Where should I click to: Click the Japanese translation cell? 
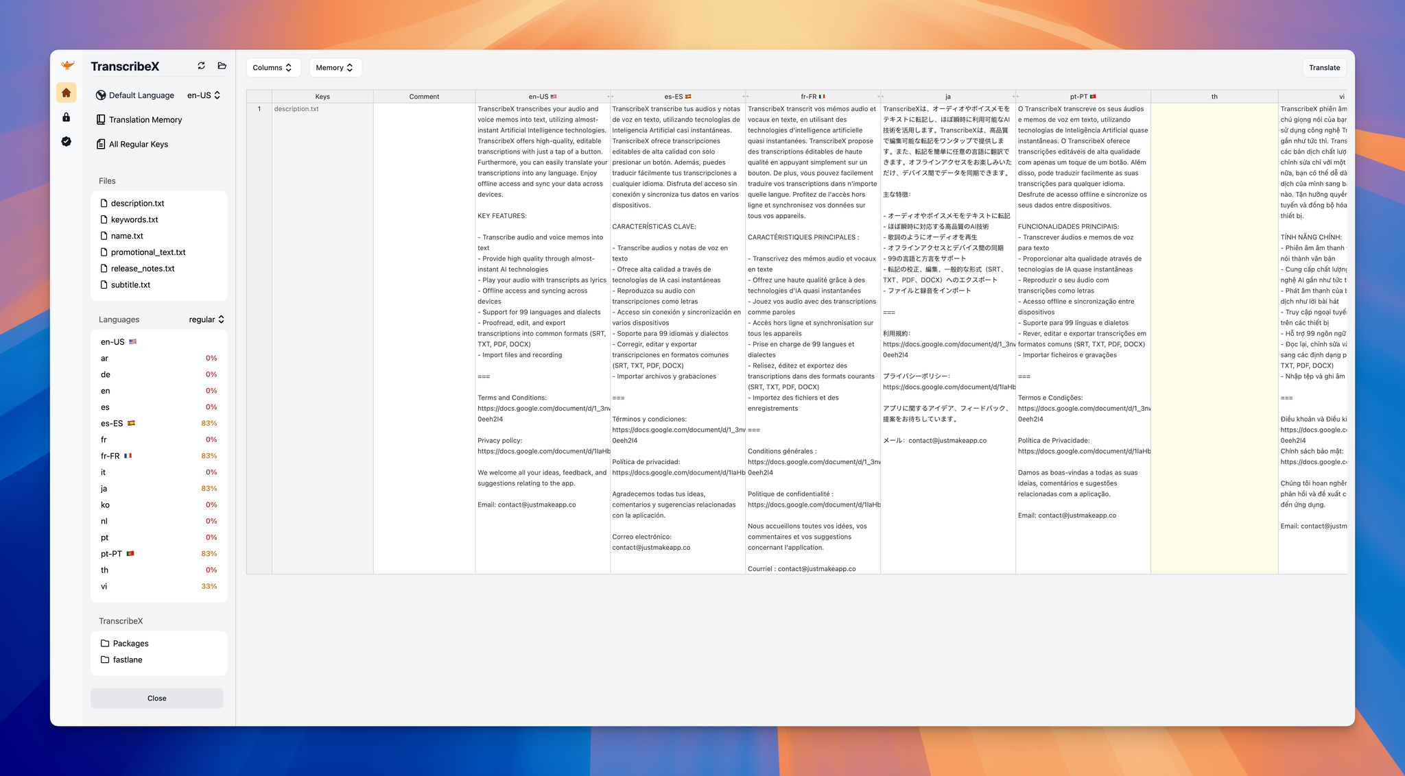pos(948,339)
